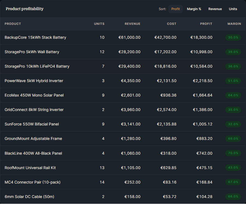The image size is (246, 204).
Task: Click the 66.0% margin badge
Action: click(x=233, y=196)
